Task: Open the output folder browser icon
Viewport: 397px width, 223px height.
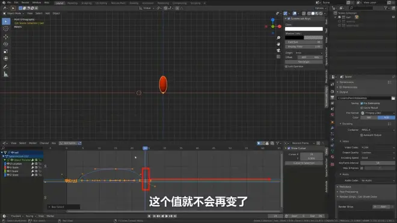Action: tap(393, 98)
